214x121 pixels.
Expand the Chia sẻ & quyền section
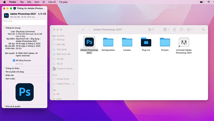[4, 106]
